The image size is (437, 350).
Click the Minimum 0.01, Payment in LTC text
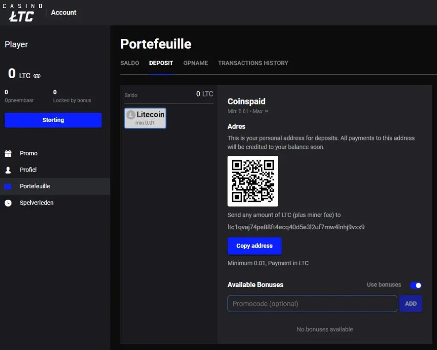(x=268, y=263)
